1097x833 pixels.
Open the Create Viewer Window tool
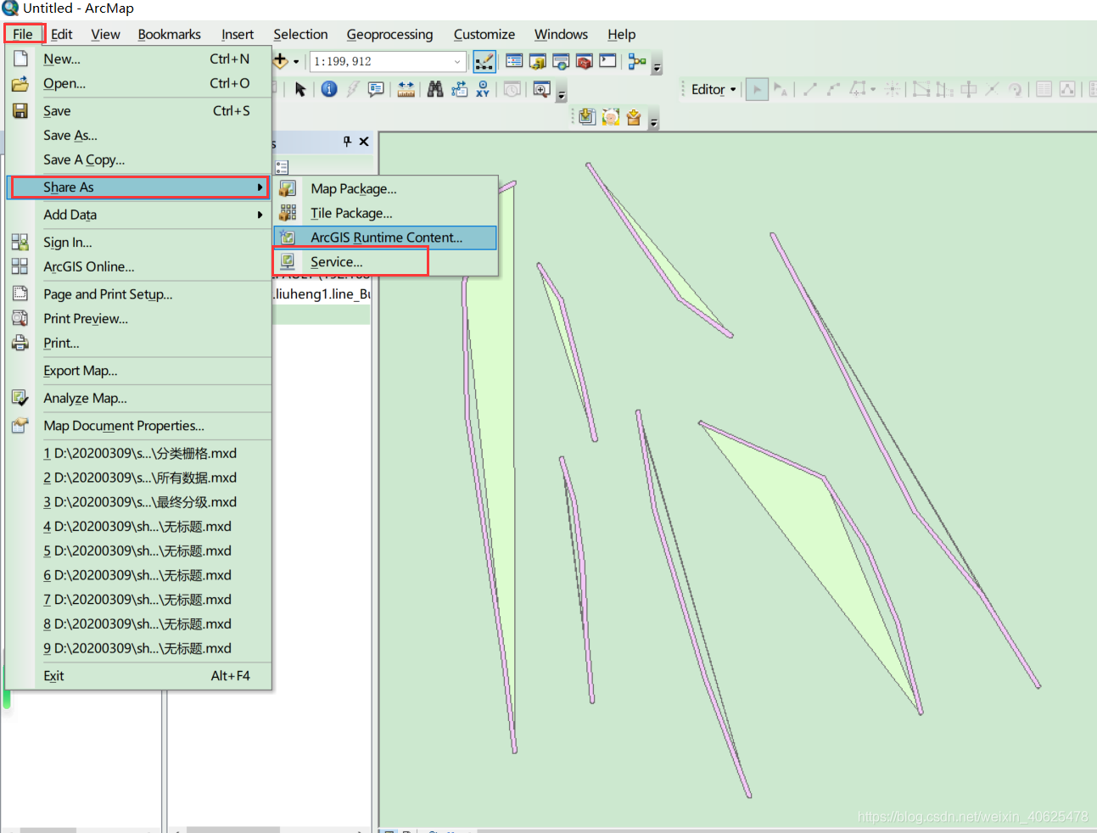tap(541, 89)
